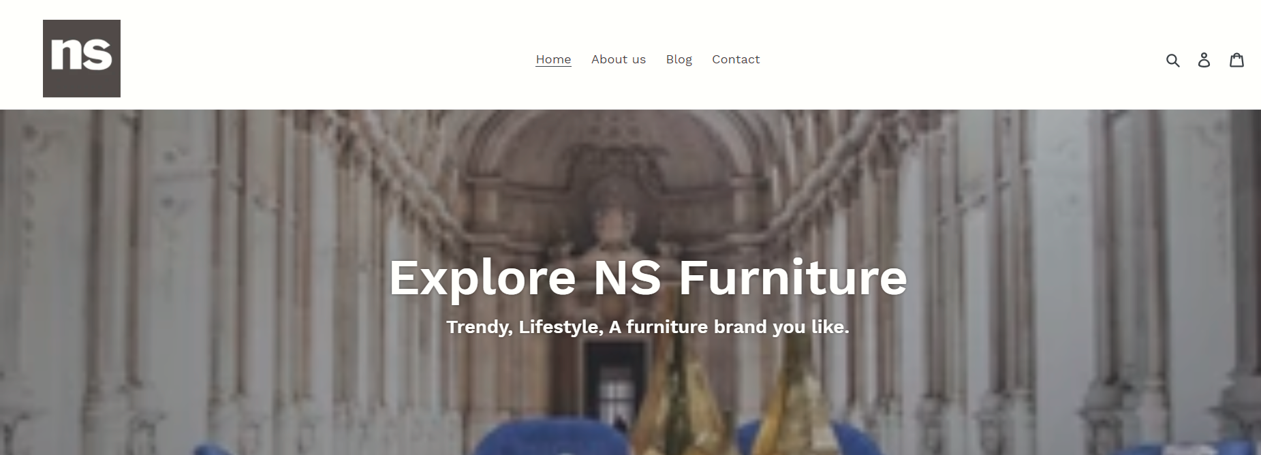Go to the Home menu item
This screenshot has height=455, width=1261.
(x=553, y=59)
